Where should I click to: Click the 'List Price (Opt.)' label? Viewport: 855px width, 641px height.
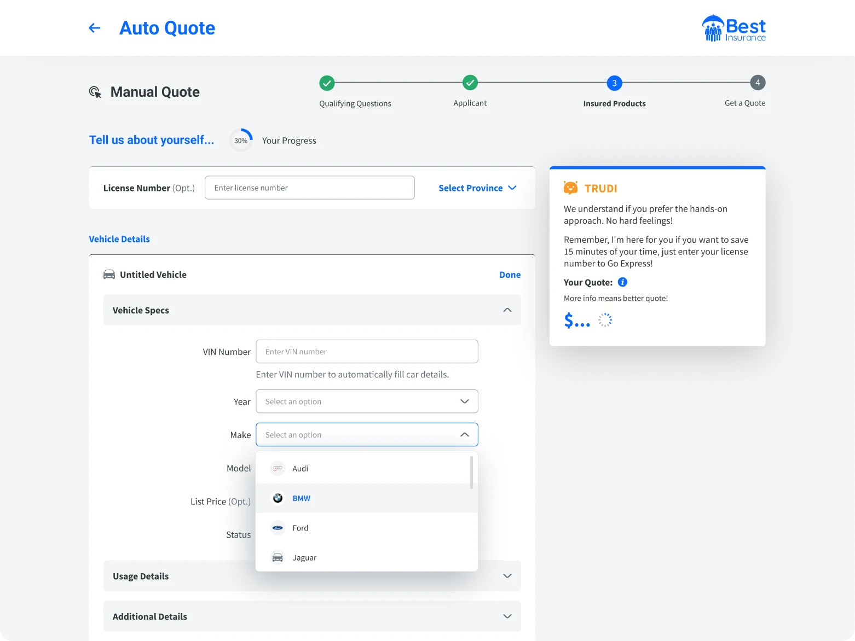click(x=221, y=502)
